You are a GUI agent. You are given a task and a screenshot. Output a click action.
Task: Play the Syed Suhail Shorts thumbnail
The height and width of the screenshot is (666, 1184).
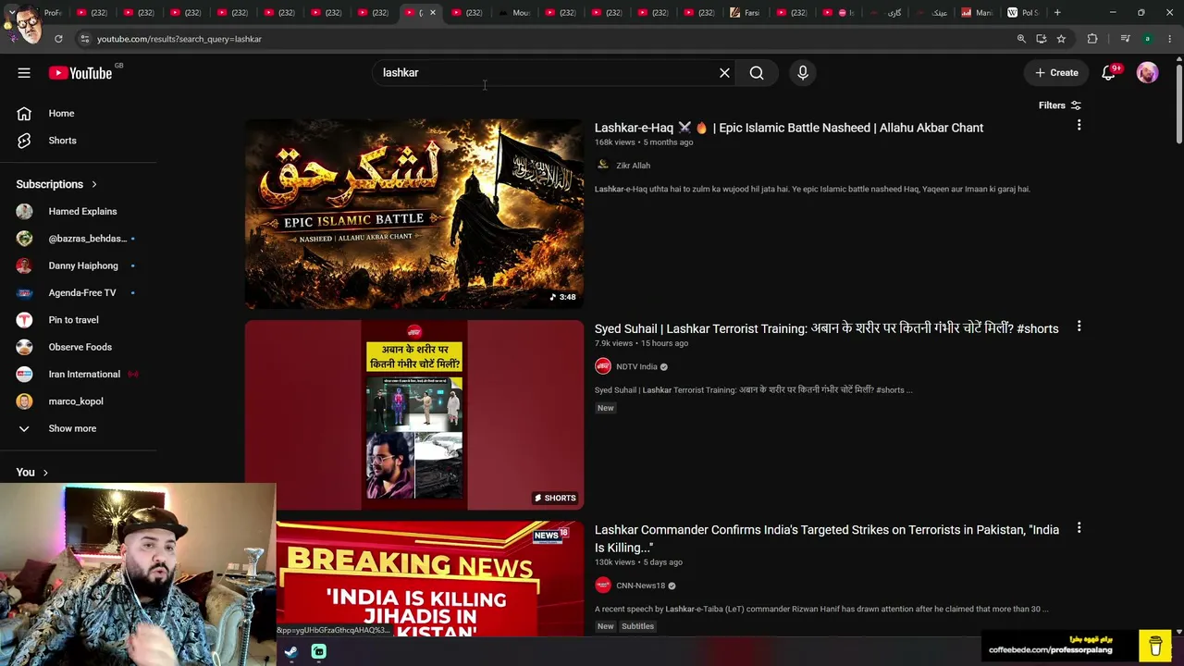click(x=414, y=415)
